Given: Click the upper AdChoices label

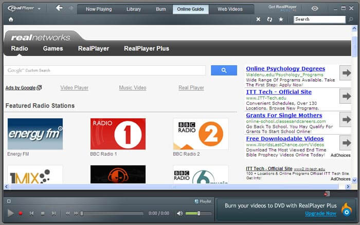Looking at the screenshot, I should (x=340, y=155).
